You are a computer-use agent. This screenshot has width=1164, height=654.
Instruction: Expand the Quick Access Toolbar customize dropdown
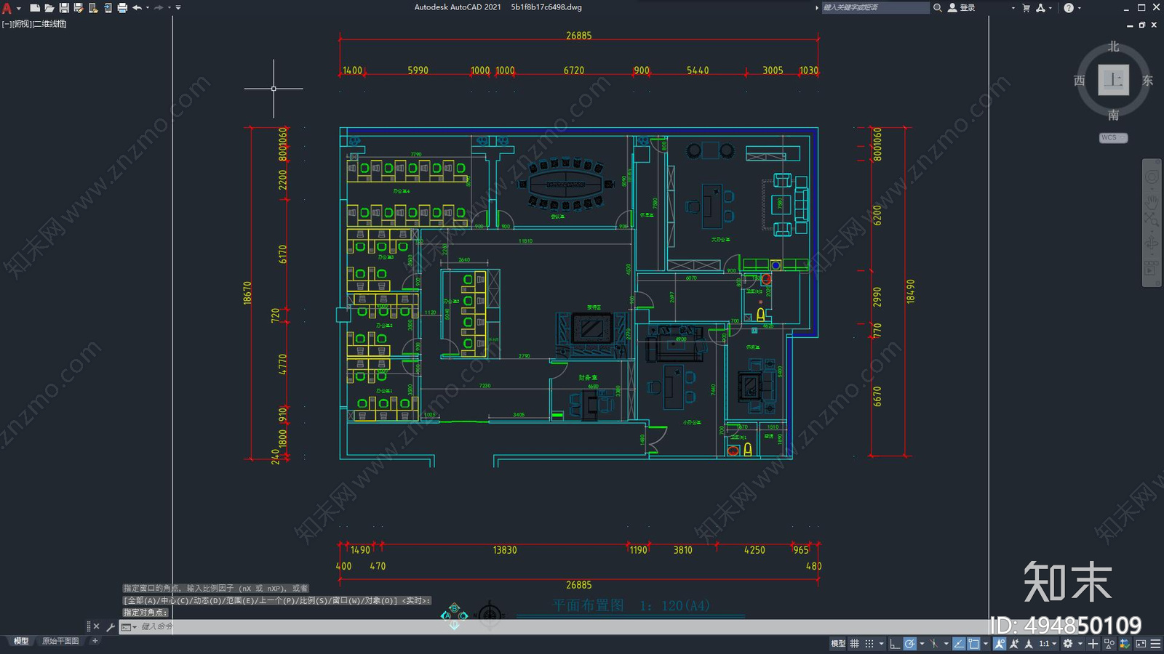click(178, 8)
